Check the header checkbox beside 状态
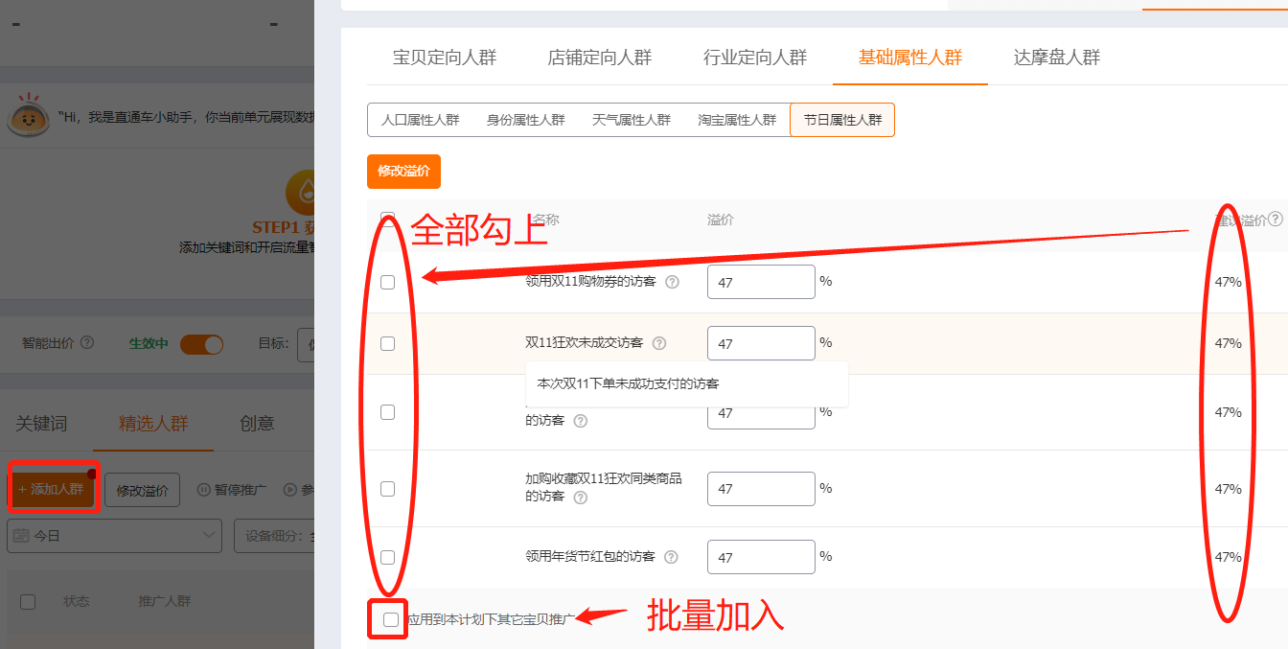 [28, 601]
